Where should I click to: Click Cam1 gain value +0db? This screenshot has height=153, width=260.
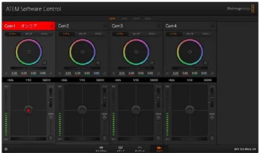10,80
